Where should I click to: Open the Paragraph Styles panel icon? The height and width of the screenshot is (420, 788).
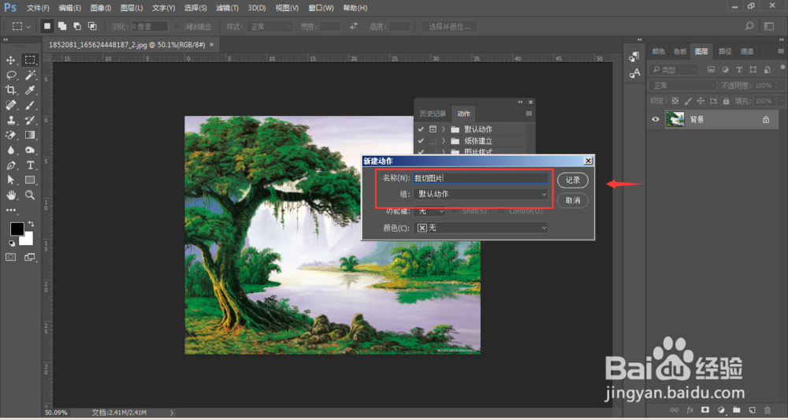point(634,58)
